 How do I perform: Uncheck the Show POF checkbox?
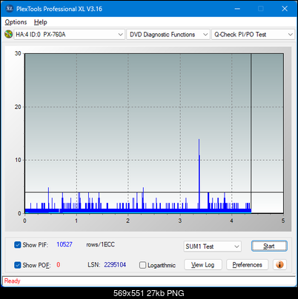(18, 265)
